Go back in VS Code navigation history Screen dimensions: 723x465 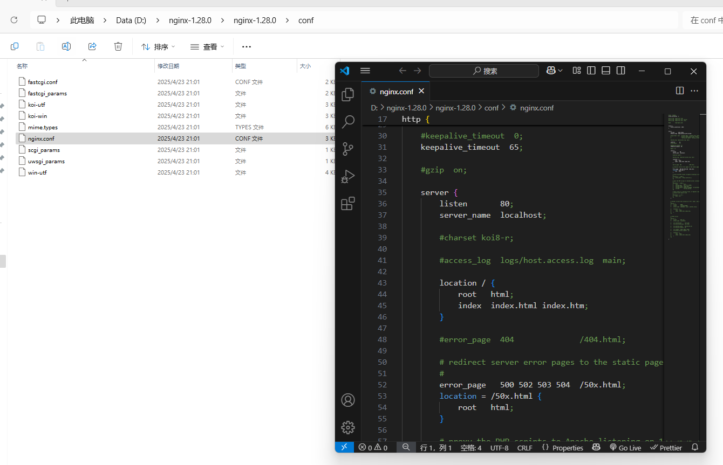pos(403,71)
